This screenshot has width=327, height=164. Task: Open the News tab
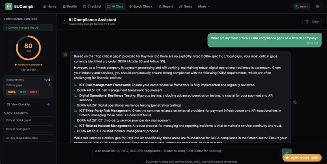pos(185,6)
